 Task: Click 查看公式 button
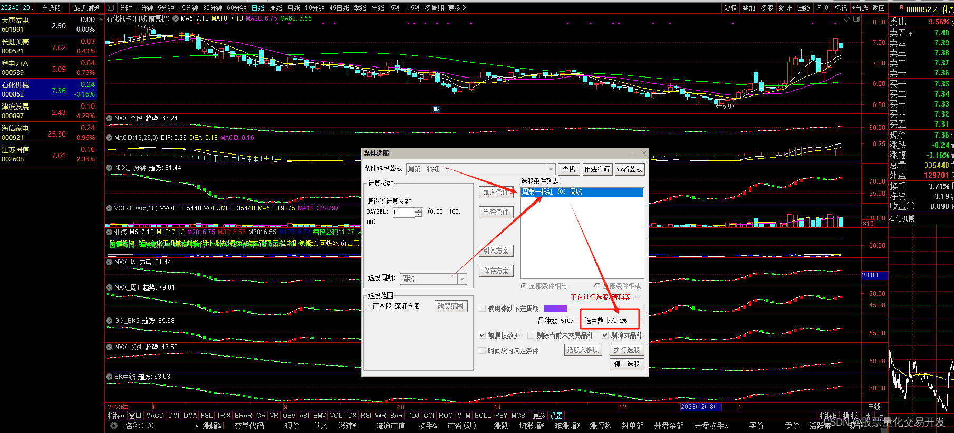629,169
